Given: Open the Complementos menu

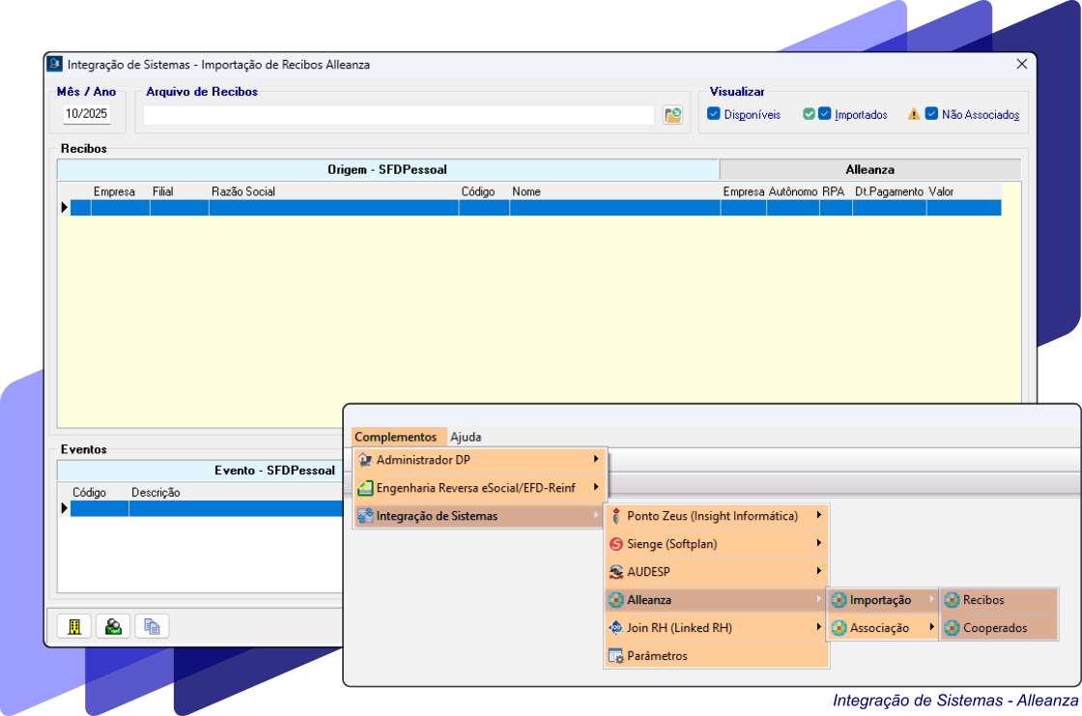Looking at the screenshot, I should pos(395,437).
